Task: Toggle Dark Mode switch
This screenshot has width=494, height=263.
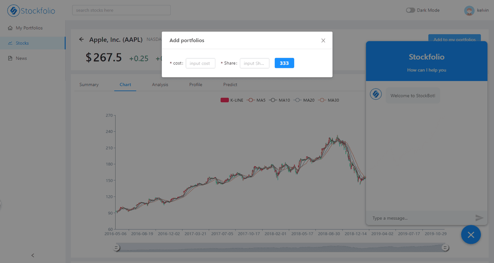Action: (x=410, y=10)
